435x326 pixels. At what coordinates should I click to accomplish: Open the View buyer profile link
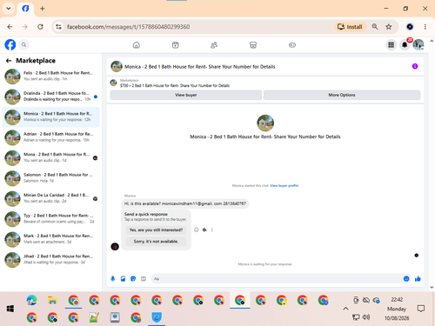point(284,186)
